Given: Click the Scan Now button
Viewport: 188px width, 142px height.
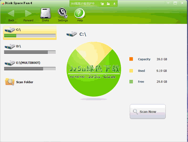Looking at the screenshot, I should (148, 111).
